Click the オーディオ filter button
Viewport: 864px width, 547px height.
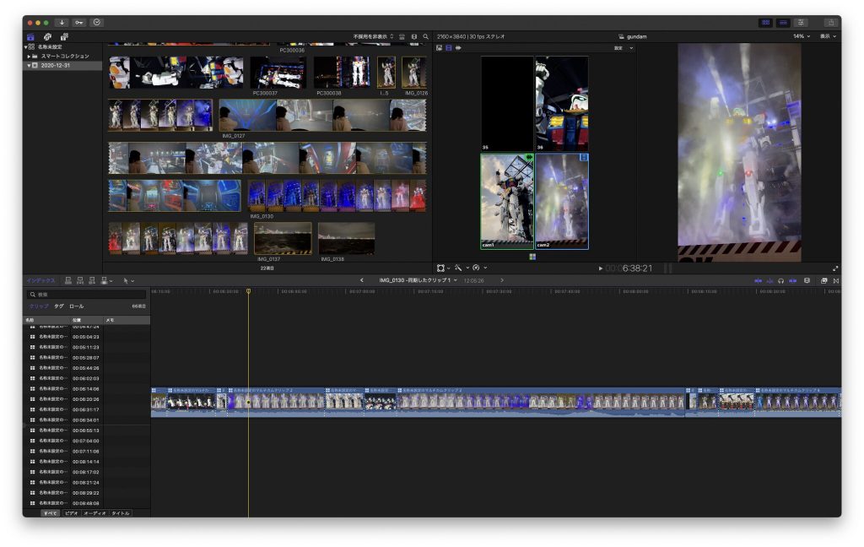coord(94,512)
